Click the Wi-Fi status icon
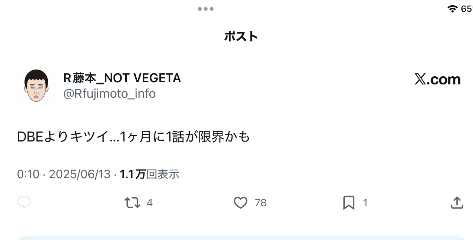473x240 pixels. (x=452, y=9)
